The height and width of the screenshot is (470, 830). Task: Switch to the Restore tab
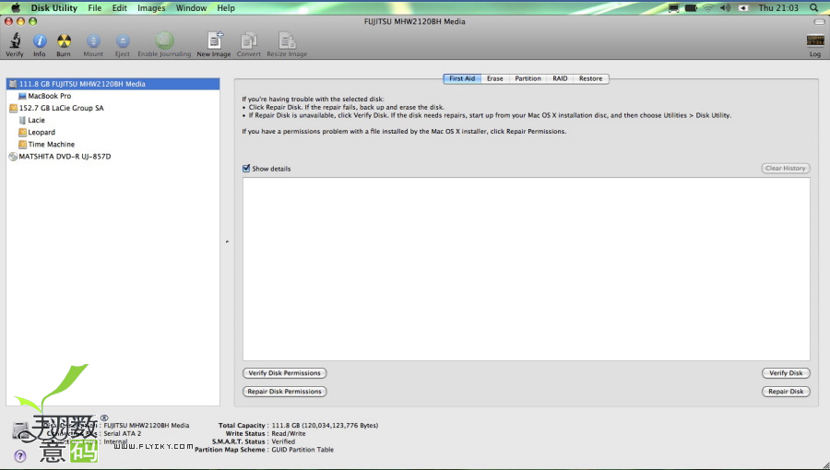[591, 78]
